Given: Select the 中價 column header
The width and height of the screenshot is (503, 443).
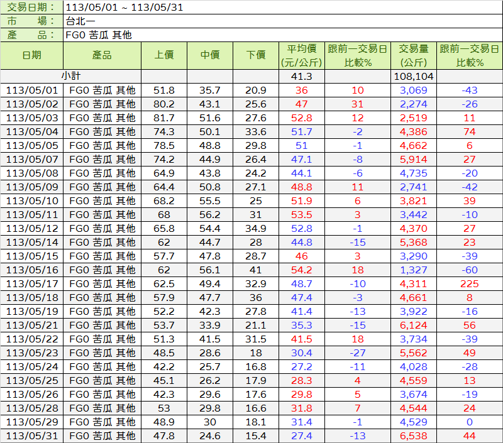Looking at the screenshot, I should click(x=210, y=55).
